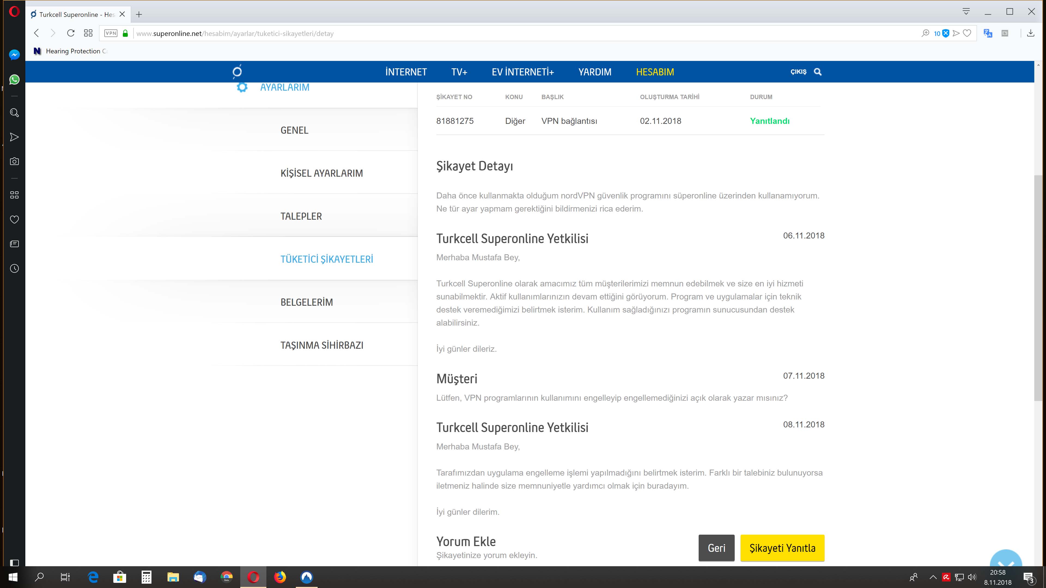Open Messenger in Opera sidebar
The height and width of the screenshot is (588, 1046).
14,55
